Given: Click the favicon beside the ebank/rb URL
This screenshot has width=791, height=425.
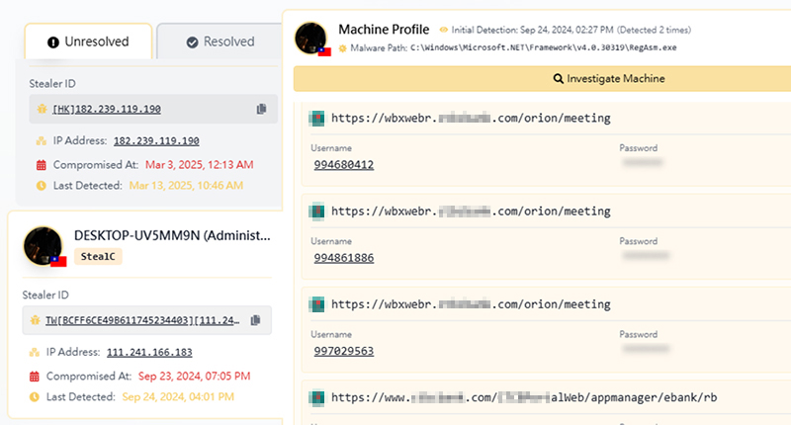Looking at the screenshot, I should pyautogui.click(x=317, y=398).
